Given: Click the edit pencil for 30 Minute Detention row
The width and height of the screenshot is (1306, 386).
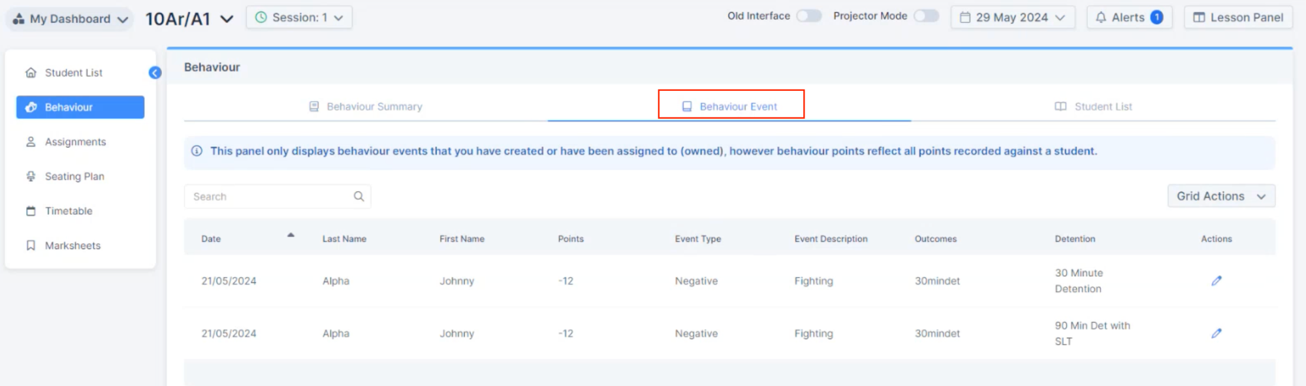Looking at the screenshot, I should 1216,281.
